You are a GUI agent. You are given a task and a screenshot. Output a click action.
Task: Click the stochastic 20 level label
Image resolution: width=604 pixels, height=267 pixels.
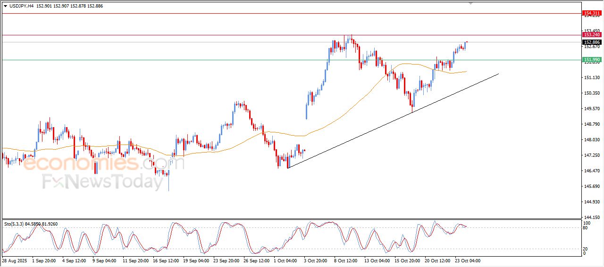click(587, 249)
